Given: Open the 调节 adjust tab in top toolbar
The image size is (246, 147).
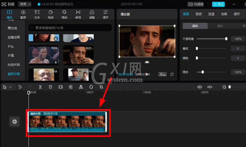Looking at the screenshot, I should click(106, 15).
